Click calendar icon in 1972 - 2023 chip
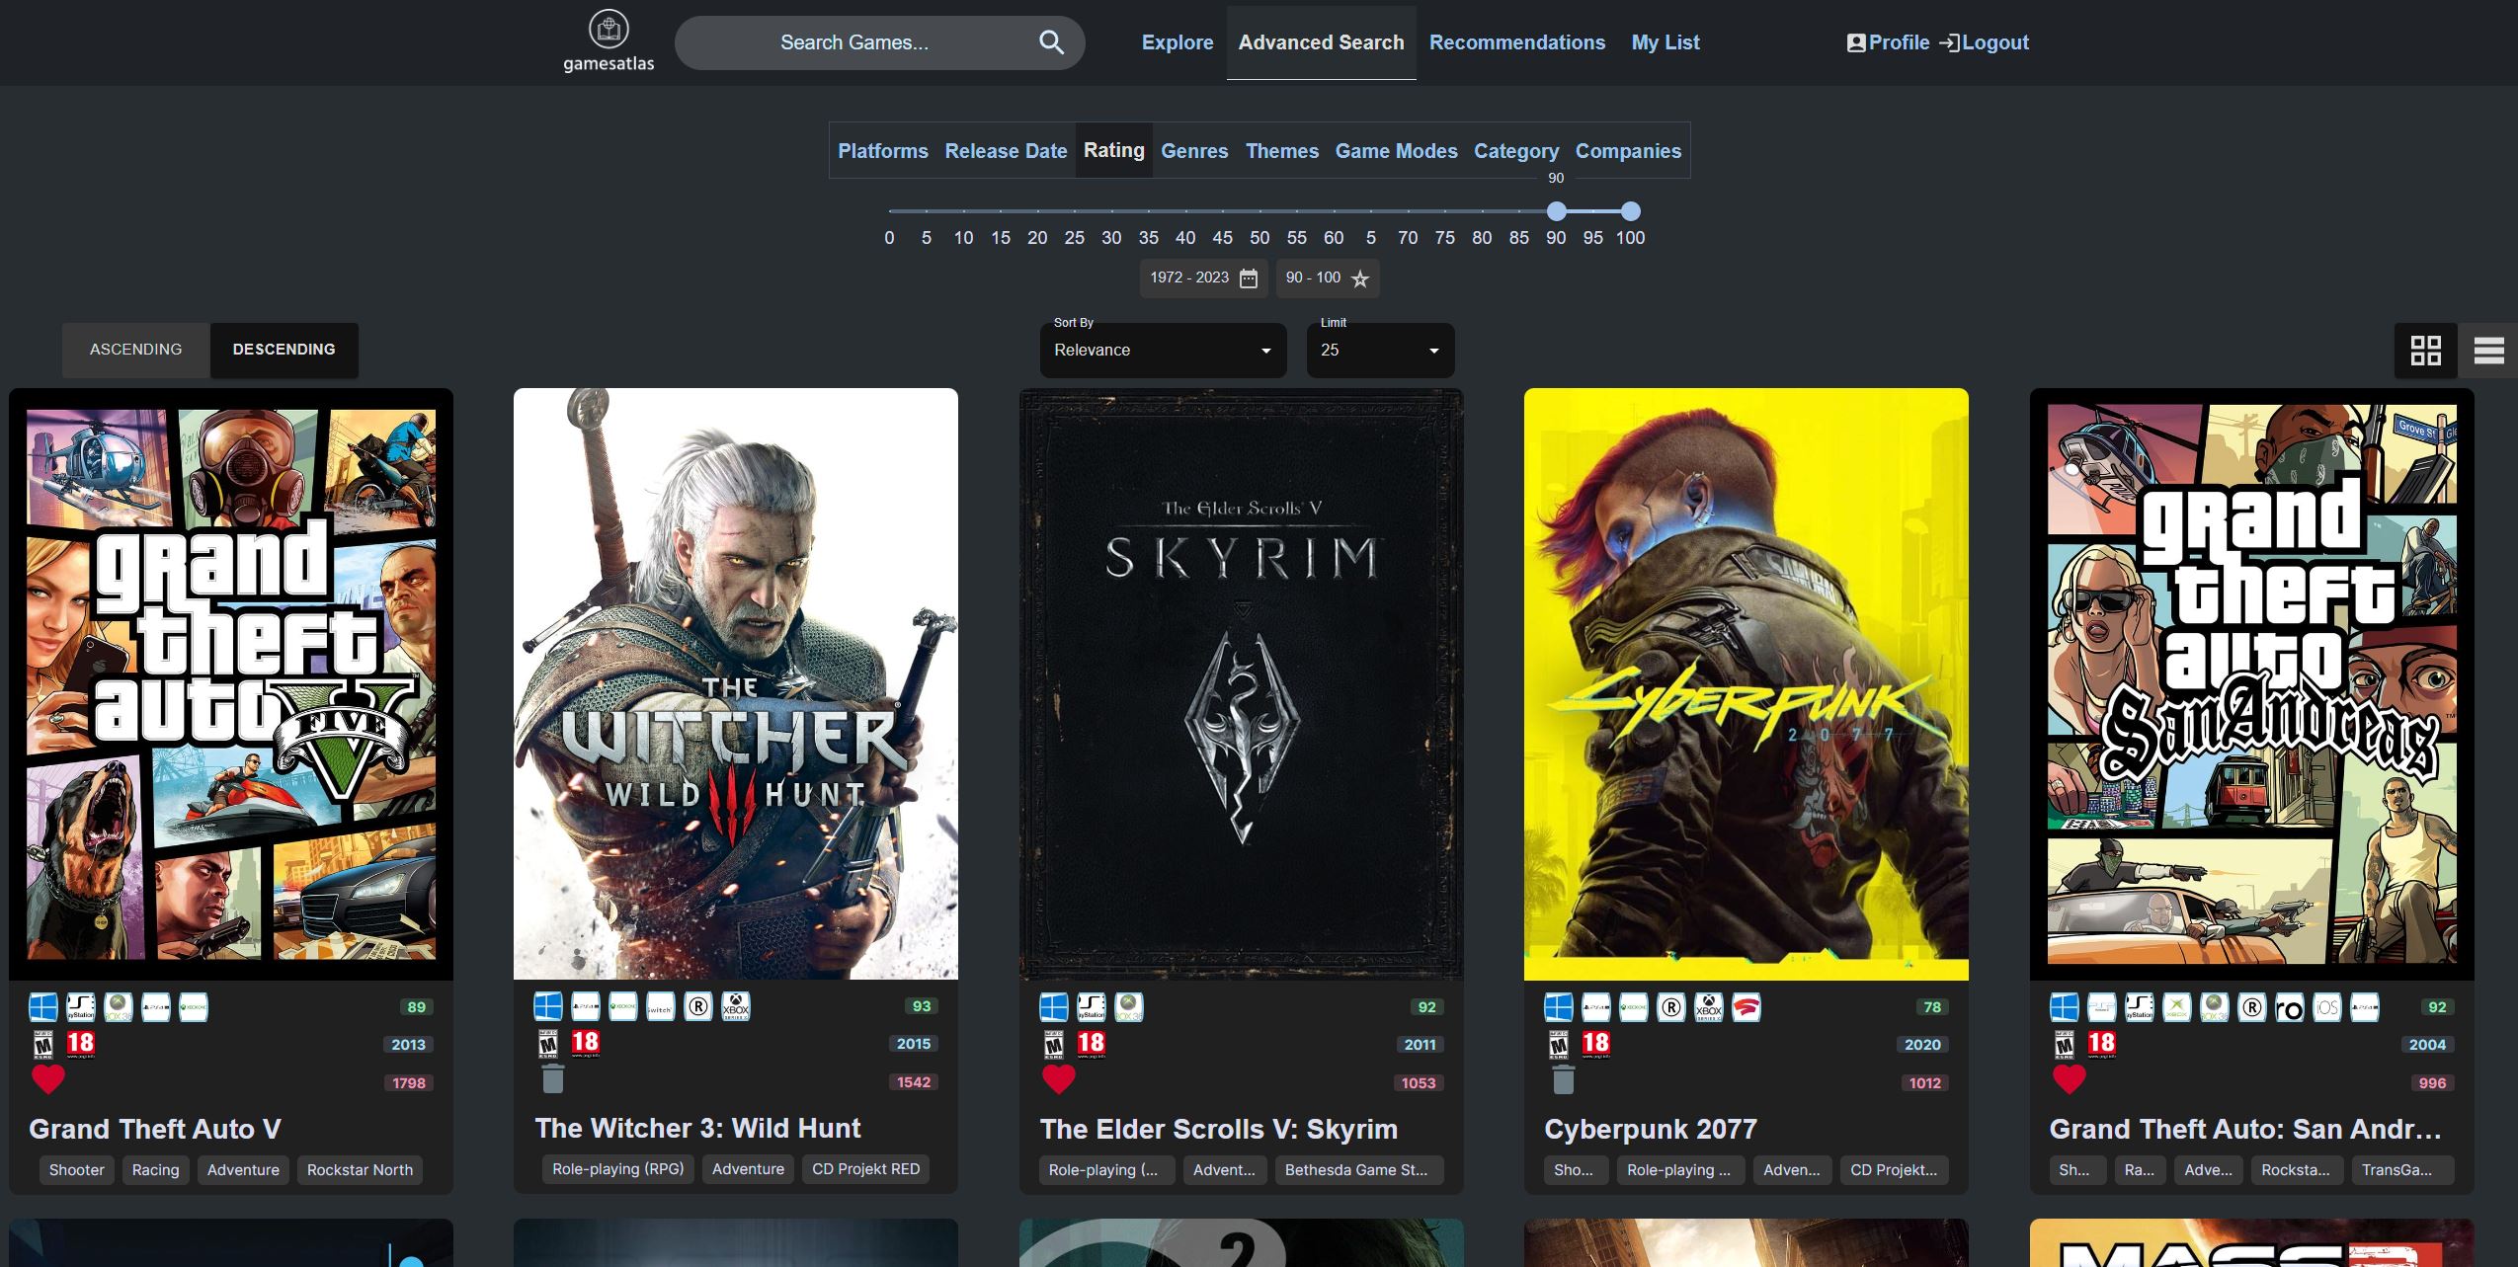2518x1267 pixels. click(x=1249, y=278)
